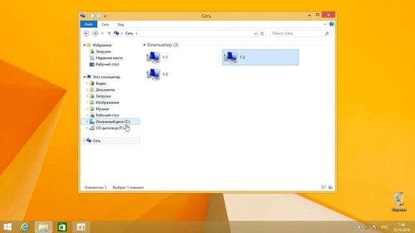
Task: Open the Windows Start button
Action: 8,227
